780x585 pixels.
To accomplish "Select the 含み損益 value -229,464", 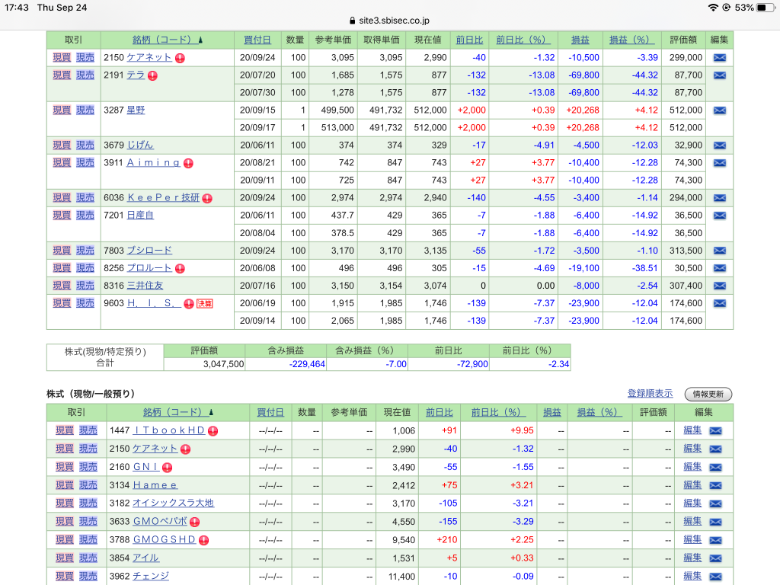I will (x=307, y=364).
